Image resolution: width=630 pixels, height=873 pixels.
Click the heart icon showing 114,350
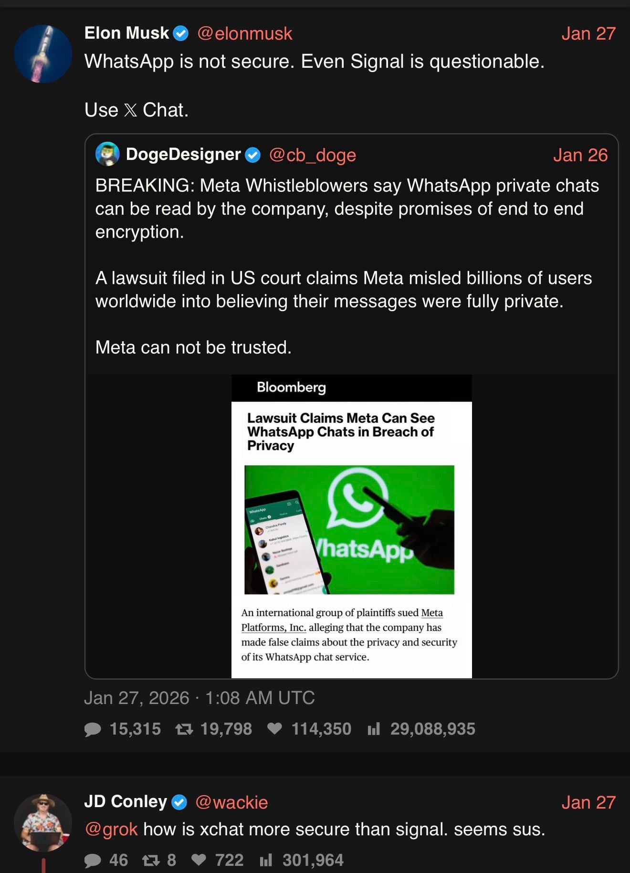coord(274,728)
